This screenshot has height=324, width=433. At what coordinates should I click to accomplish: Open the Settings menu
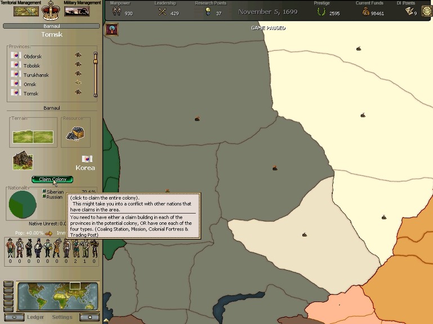[62, 317]
